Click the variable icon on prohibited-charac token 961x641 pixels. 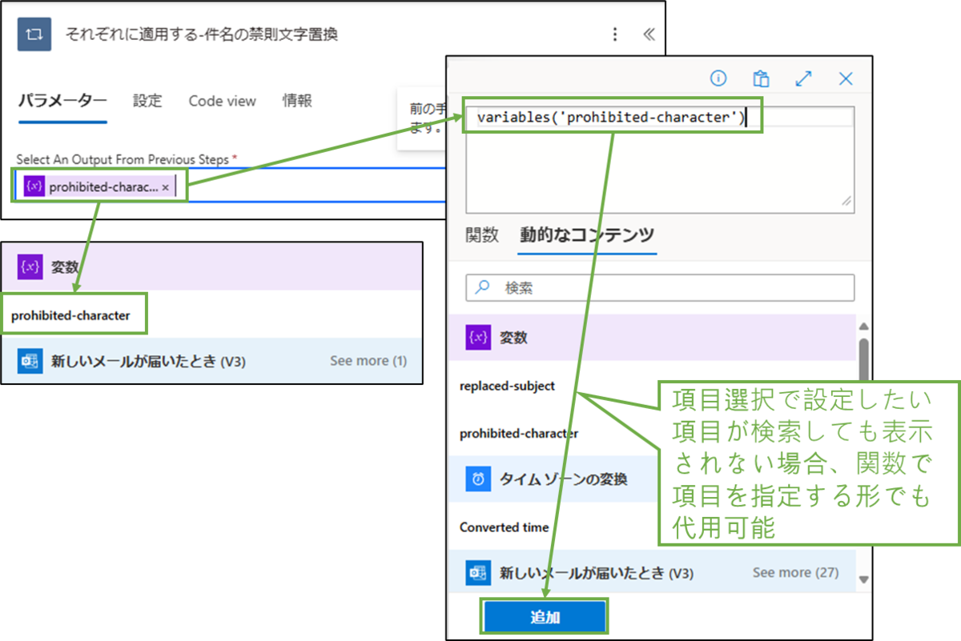click(x=34, y=186)
